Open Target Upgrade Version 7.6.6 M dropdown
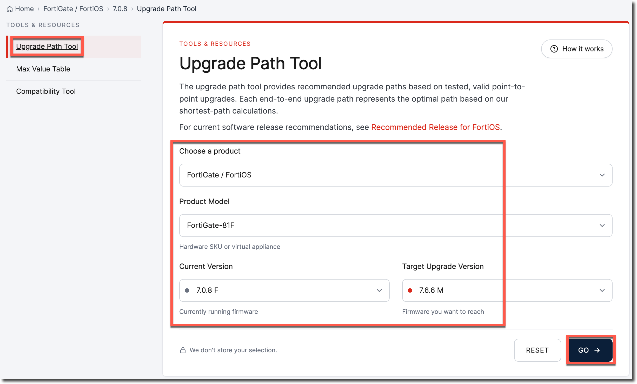The width and height of the screenshot is (637, 384). click(507, 290)
